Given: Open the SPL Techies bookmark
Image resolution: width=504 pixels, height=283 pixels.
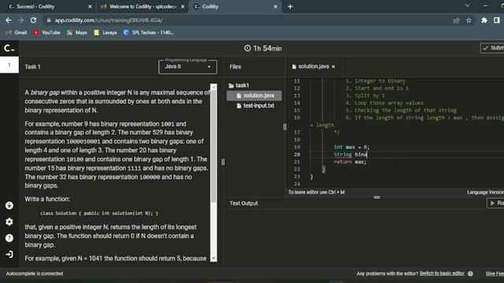Looking at the screenshot, I should click(x=148, y=32).
